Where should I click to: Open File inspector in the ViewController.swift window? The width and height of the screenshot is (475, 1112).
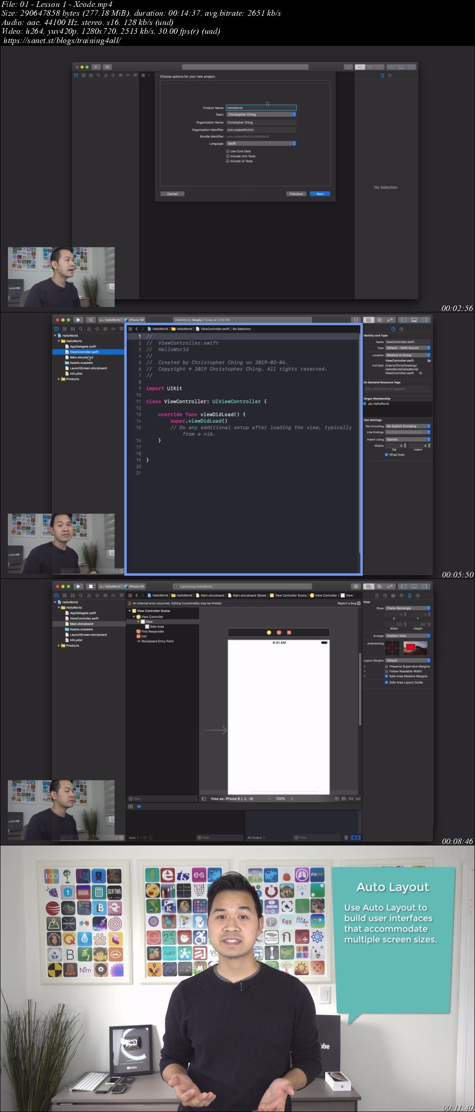[x=393, y=329]
